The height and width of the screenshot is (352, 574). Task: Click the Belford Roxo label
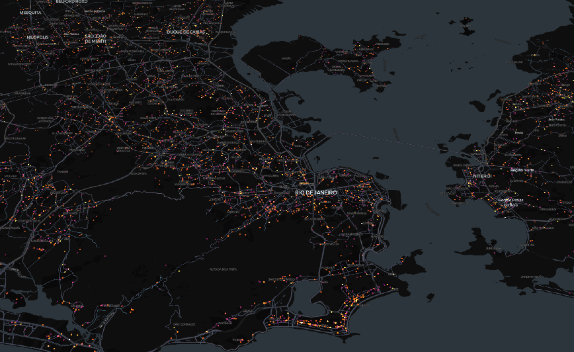click(71, 2)
